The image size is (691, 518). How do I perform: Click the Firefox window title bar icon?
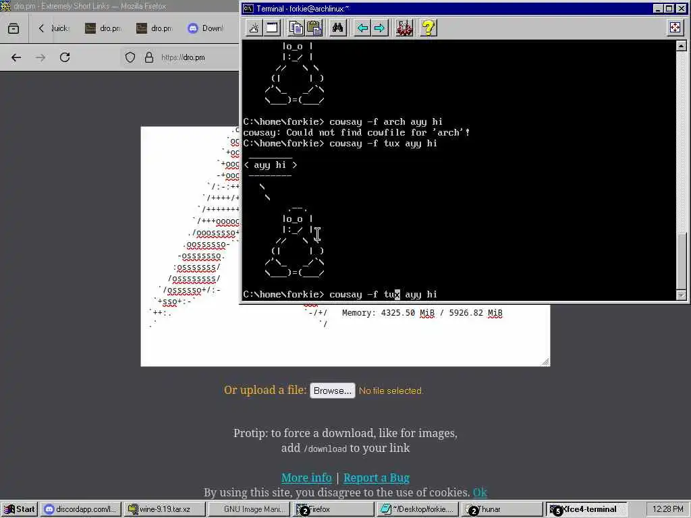tap(5, 6)
